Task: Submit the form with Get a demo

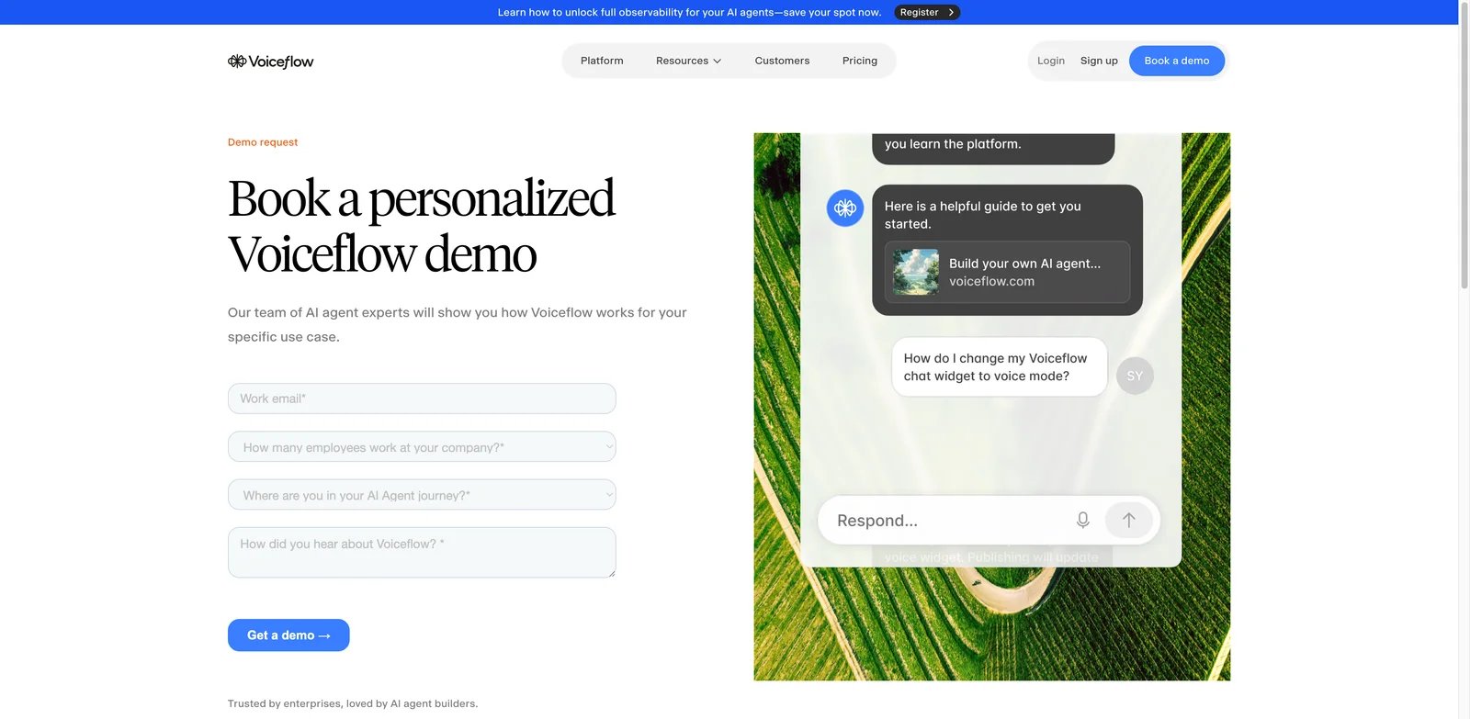Action: (x=288, y=635)
